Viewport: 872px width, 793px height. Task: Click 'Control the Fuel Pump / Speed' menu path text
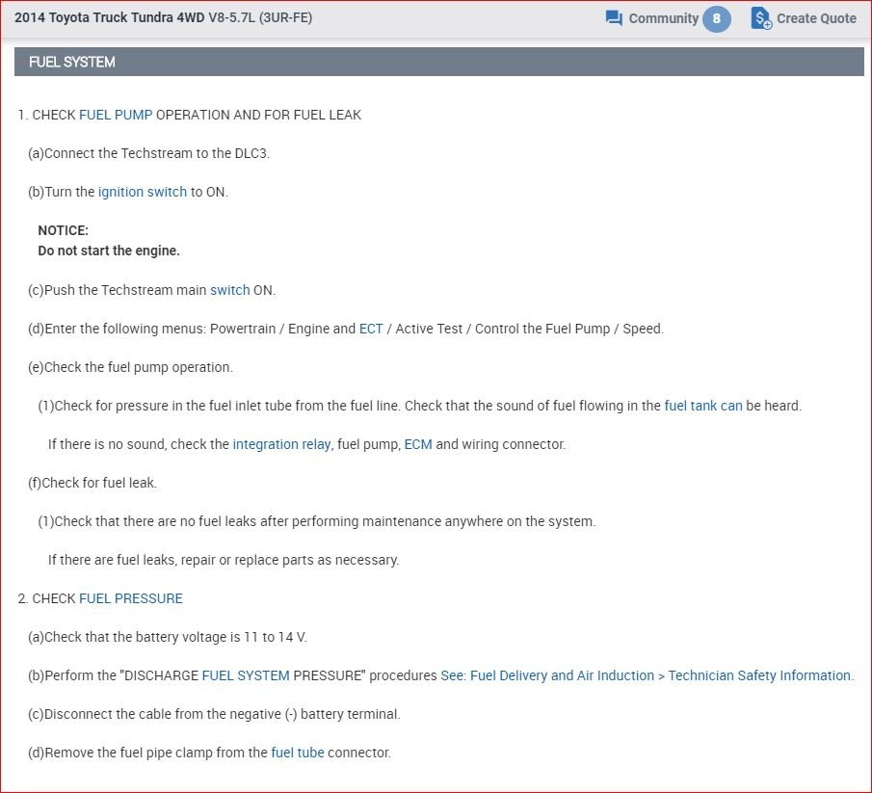pyautogui.click(x=568, y=329)
